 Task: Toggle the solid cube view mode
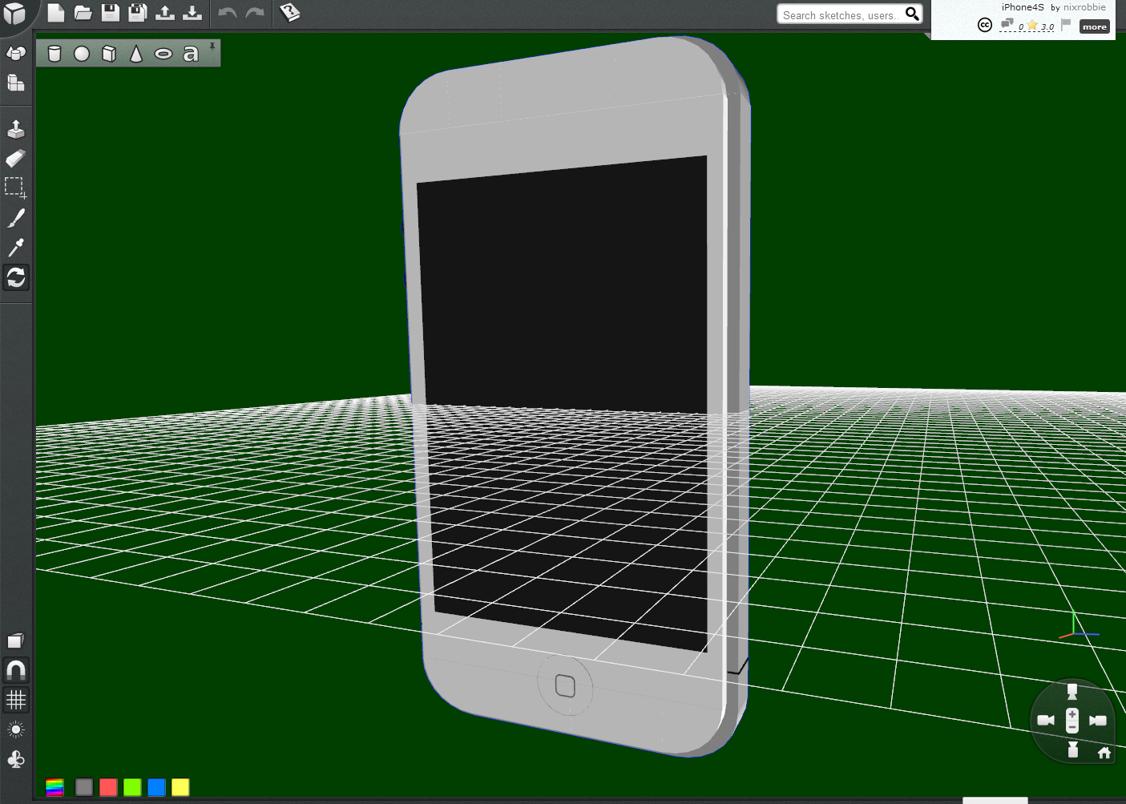point(15,640)
